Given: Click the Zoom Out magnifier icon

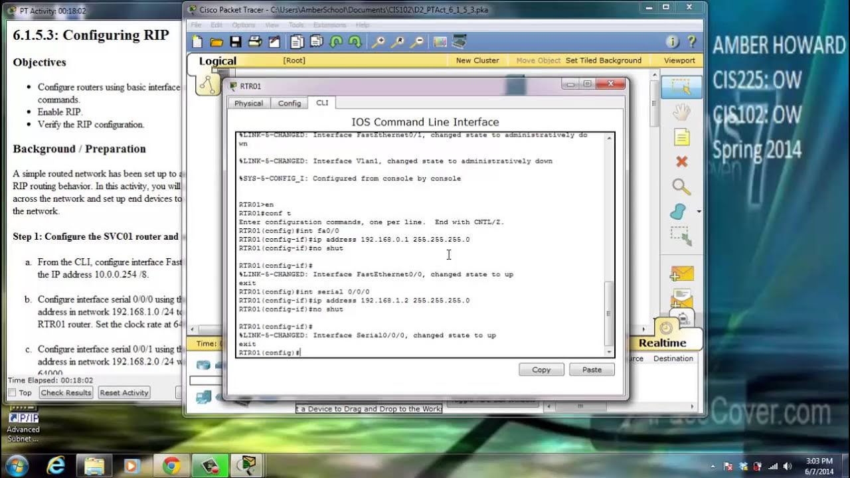Looking at the screenshot, I should point(417,42).
